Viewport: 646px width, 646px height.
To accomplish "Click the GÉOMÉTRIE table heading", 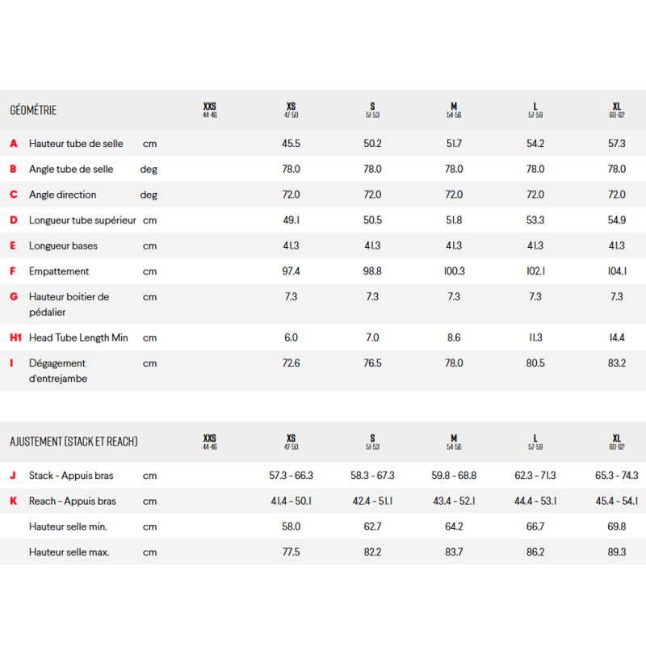I will pyautogui.click(x=33, y=110).
